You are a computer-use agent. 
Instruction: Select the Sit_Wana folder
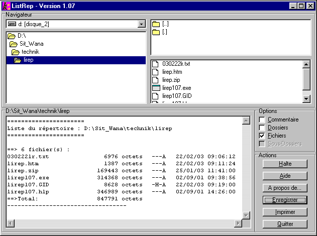tap(31, 44)
